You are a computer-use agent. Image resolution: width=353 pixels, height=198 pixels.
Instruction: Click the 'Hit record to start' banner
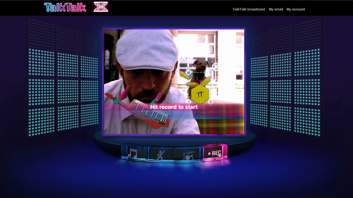(x=174, y=107)
